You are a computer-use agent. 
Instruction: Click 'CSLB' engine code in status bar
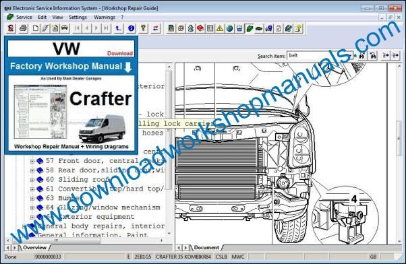coord(221,257)
